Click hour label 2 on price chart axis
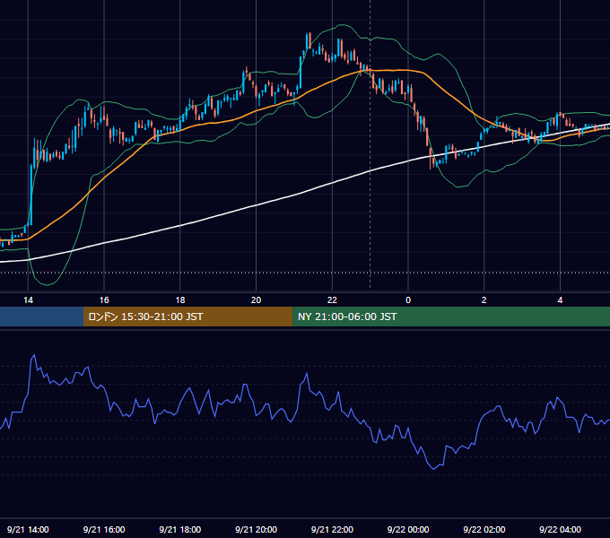Image resolution: width=610 pixels, height=538 pixels. pos(484,300)
